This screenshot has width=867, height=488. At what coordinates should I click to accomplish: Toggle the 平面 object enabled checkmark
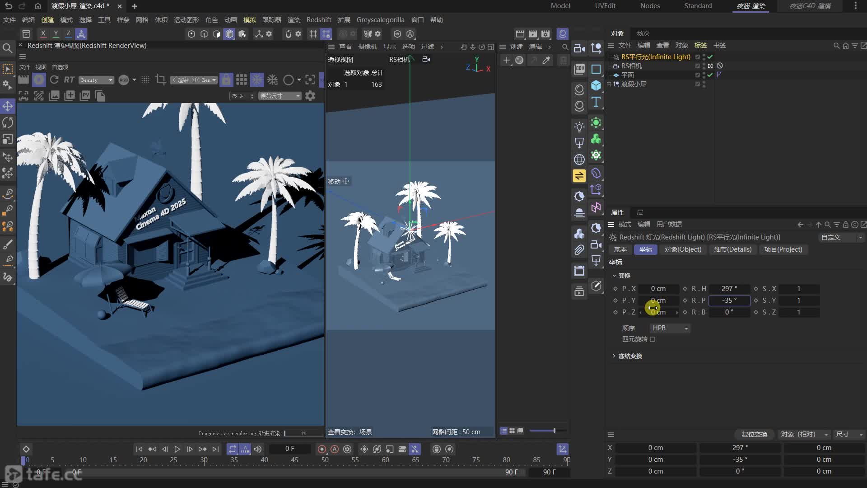[x=710, y=75]
